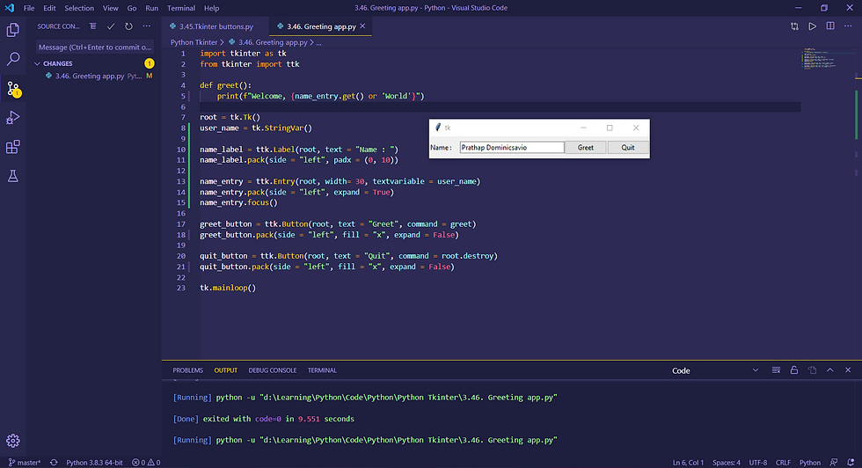Open the Selection menu
862x468 pixels.
[x=79, y=8]
